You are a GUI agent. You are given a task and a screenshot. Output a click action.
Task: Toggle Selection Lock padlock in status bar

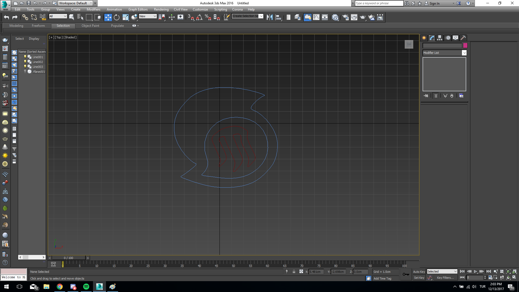[294, 271]
